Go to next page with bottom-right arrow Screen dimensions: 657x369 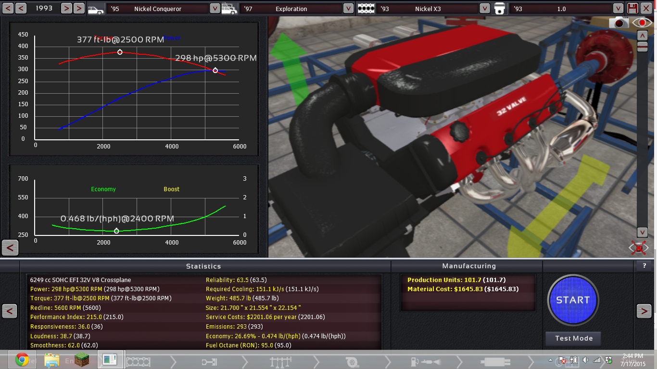coord(644,311)
